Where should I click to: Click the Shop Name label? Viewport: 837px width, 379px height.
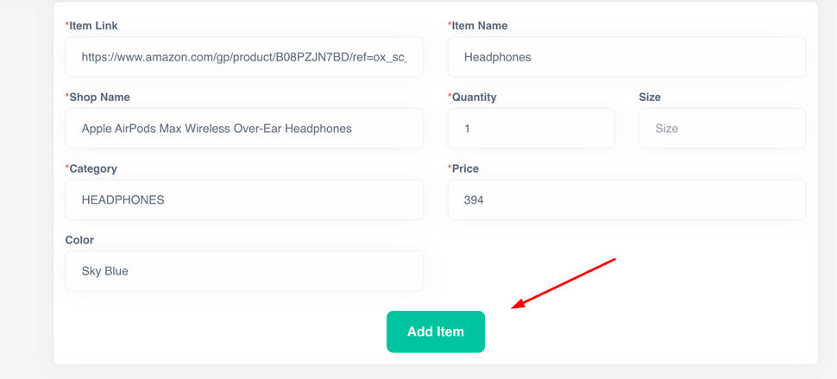tap(100, 98)
